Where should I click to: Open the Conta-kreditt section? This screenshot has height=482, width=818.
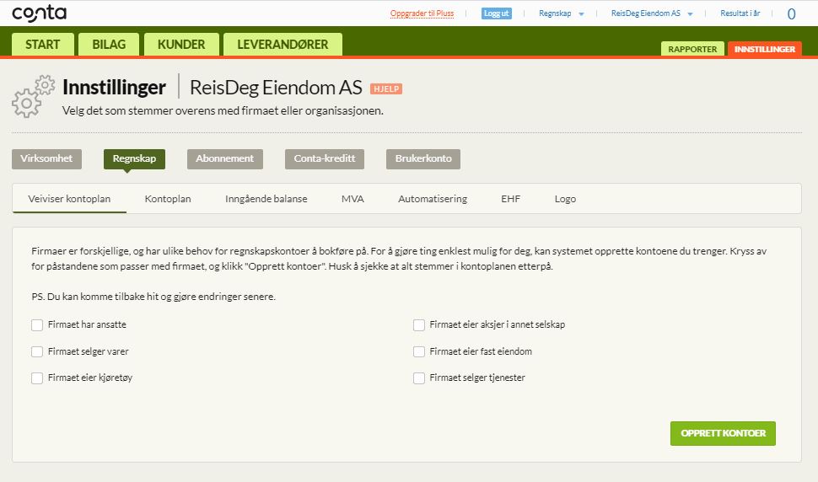325,159
